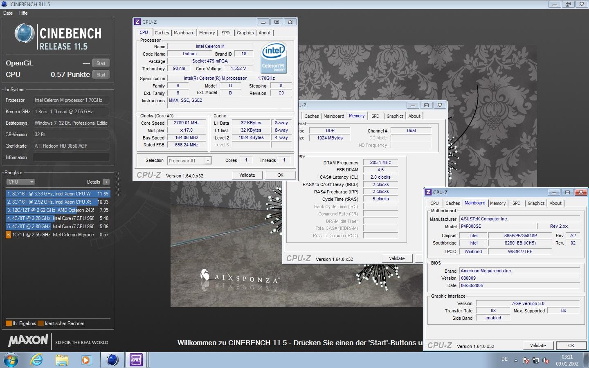Open About tab in CPU-Z CPU window
Viewport: 589px width, 368px height.
click(x=265, y=33)
